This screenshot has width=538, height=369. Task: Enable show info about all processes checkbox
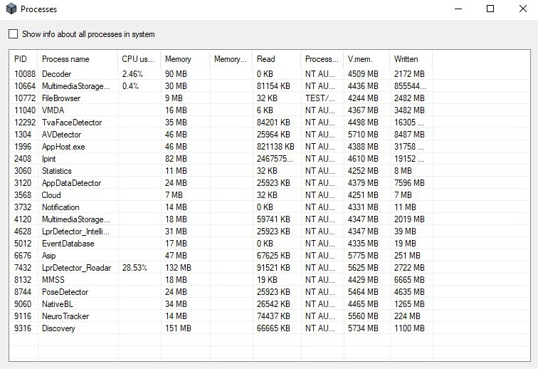click(14, 34)
